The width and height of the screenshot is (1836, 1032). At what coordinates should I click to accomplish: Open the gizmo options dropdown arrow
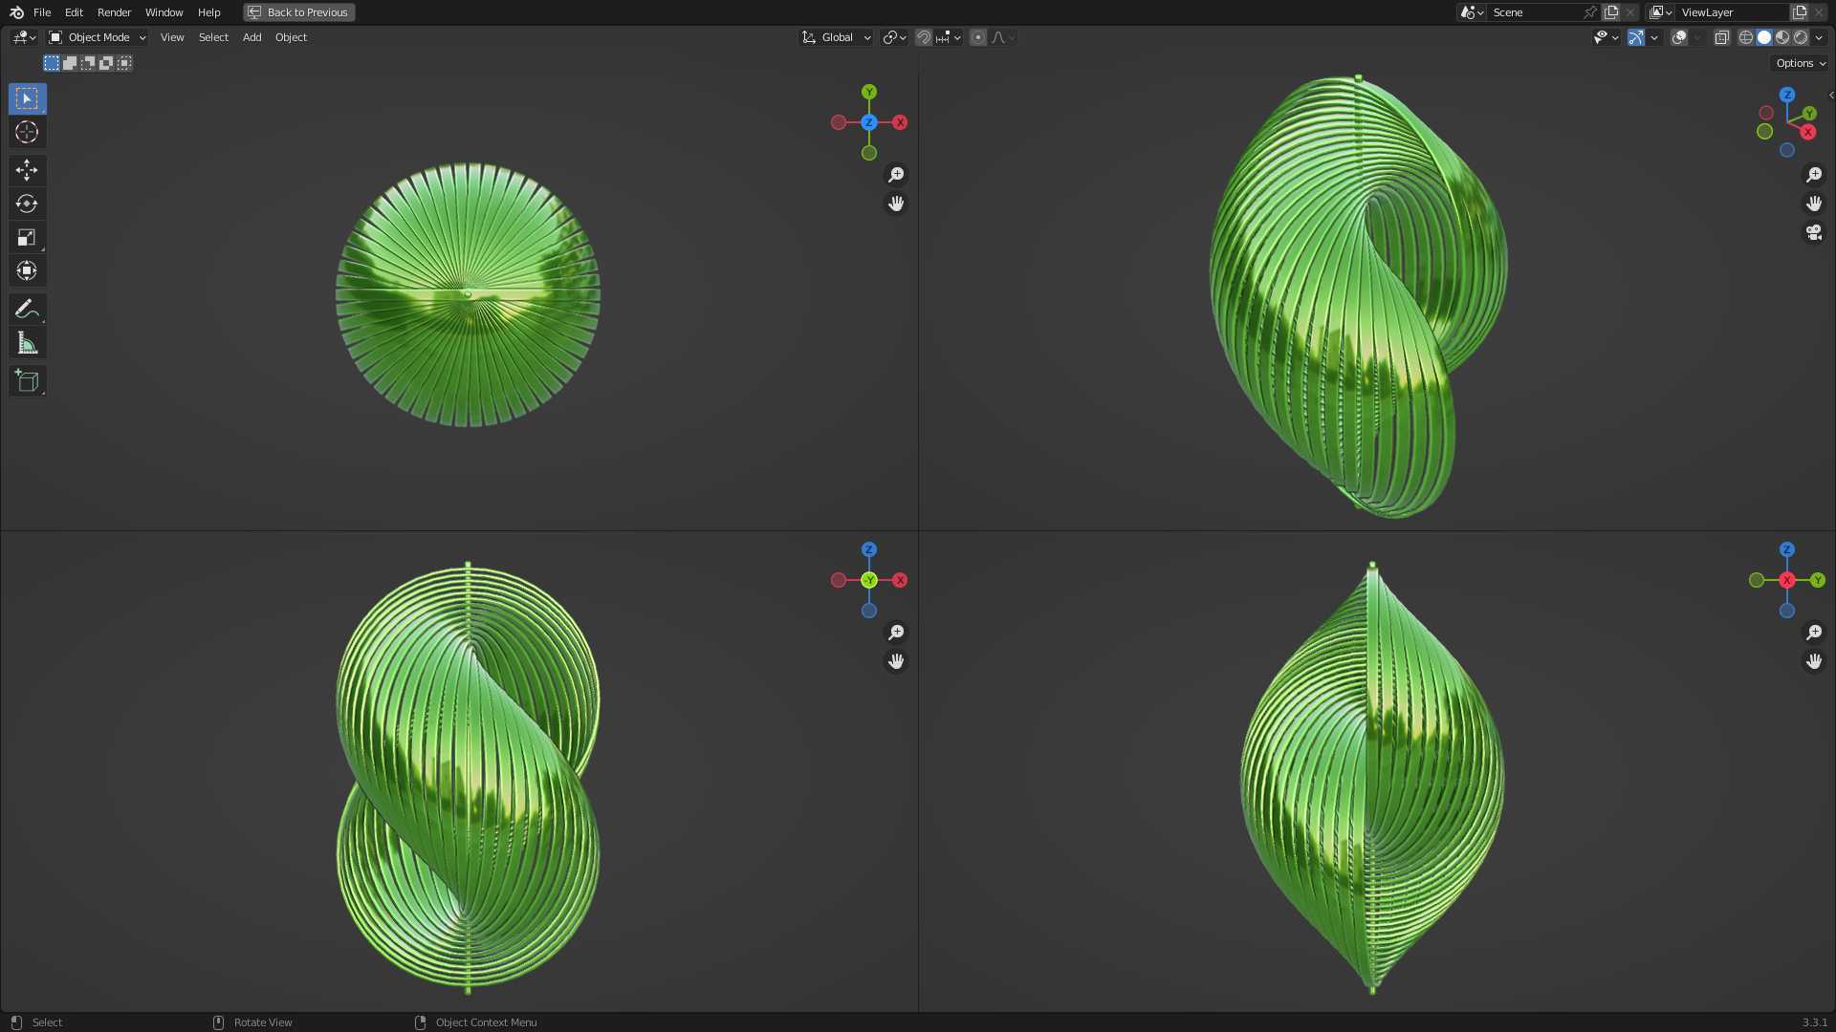[x=1654, y=37]
